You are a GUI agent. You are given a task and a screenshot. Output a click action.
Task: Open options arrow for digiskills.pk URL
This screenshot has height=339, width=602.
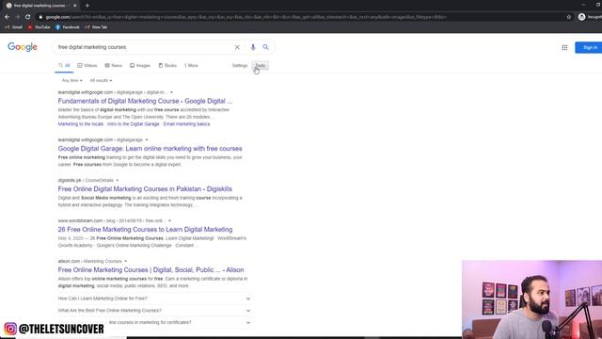[x=117, y=180]
